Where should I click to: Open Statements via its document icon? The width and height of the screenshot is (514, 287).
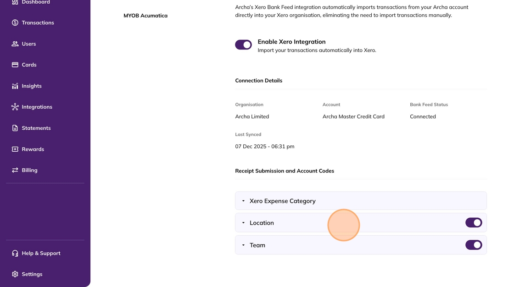(14, 128)
